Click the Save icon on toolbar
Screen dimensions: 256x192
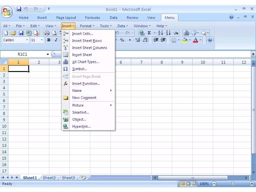pos(21,33)
